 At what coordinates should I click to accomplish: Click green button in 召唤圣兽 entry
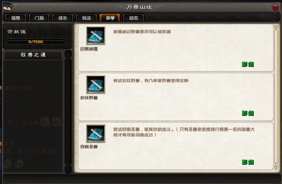click(248, 162)
